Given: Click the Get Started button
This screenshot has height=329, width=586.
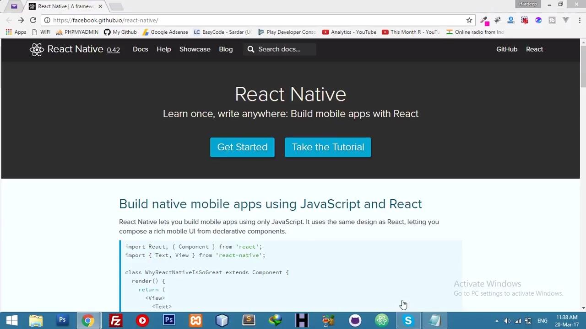Looking at the screenshot, I should 242,147.
